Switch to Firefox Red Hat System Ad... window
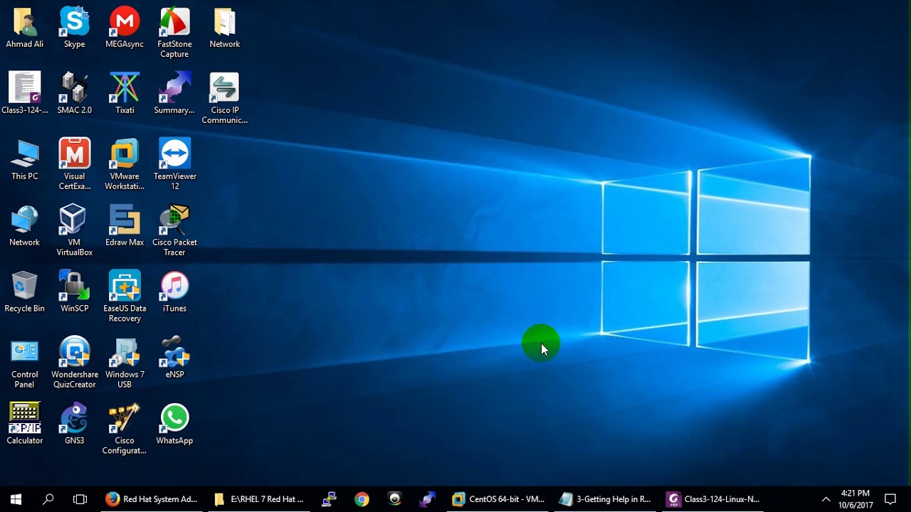911x512 pixels. (152, 499)
